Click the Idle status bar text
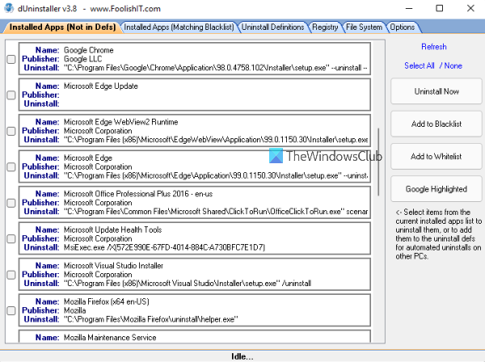This screenshot has width=485, height=362. click(x=242, y=356)
